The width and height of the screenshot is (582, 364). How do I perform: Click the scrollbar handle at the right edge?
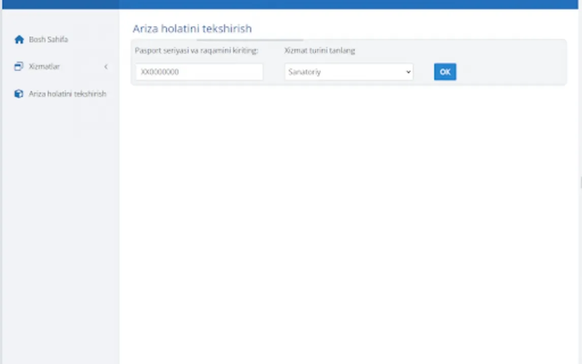(580, 183)
